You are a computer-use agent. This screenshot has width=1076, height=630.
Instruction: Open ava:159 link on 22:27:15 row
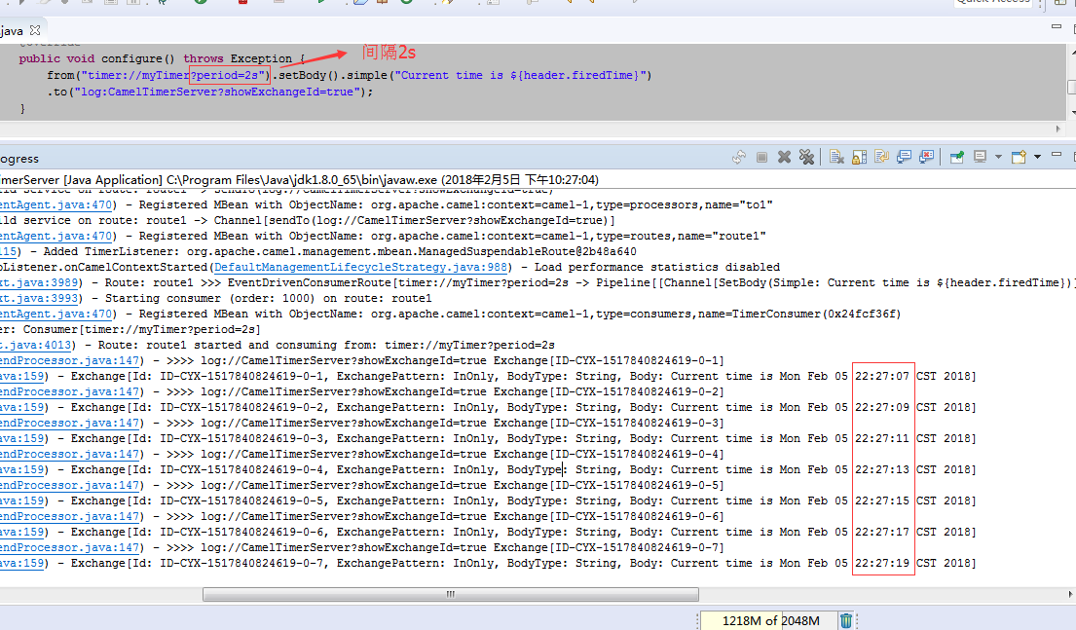coord(22,500)
